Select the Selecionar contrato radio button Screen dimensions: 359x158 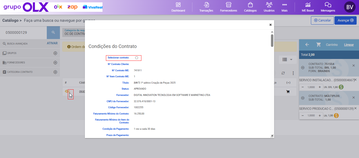(x=137, y=58)
